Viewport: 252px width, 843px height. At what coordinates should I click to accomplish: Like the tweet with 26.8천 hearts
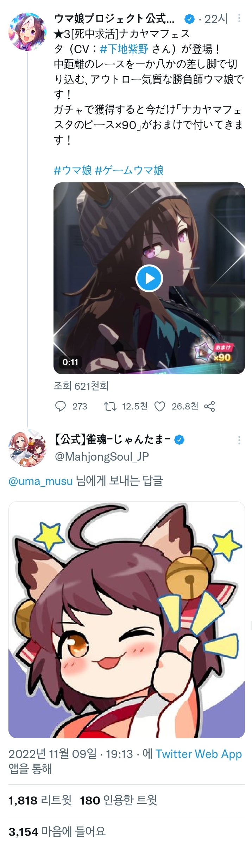[x=160, y=406]
